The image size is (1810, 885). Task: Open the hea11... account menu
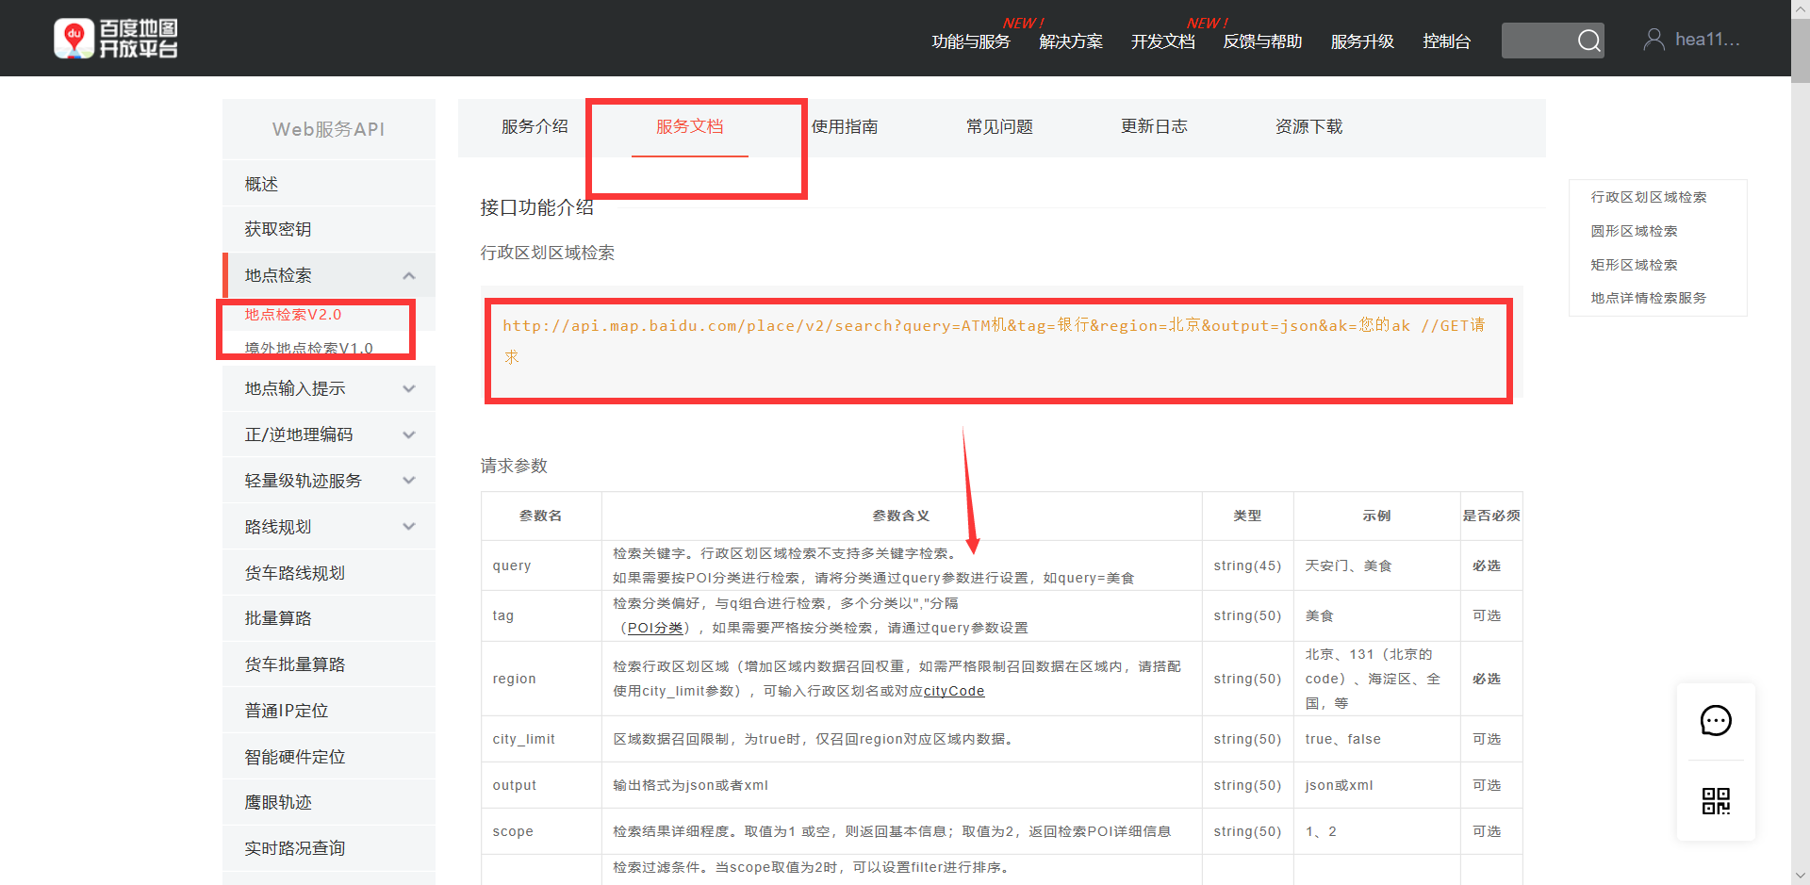pyautogui.click(x=1707, y=40)
